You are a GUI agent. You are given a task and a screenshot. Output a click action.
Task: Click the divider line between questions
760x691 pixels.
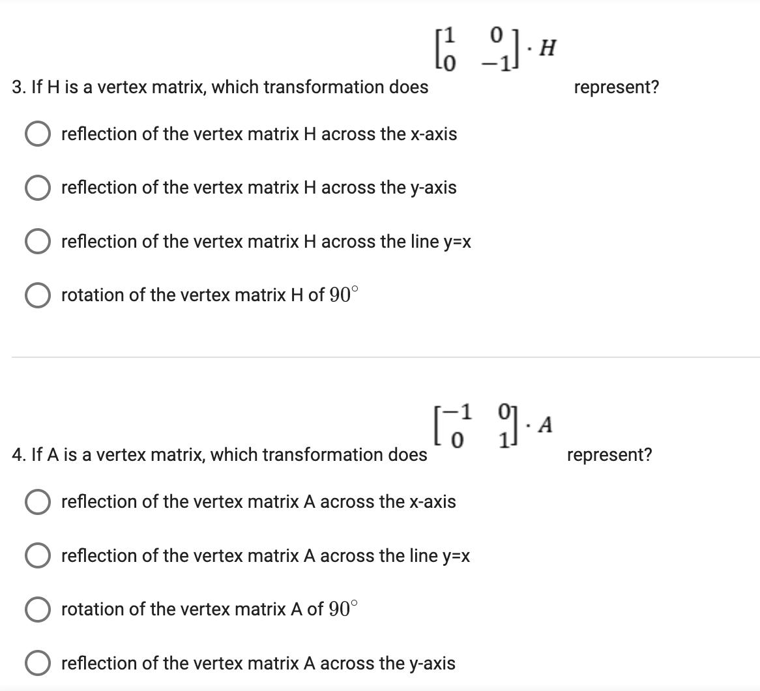coord(380,358)
